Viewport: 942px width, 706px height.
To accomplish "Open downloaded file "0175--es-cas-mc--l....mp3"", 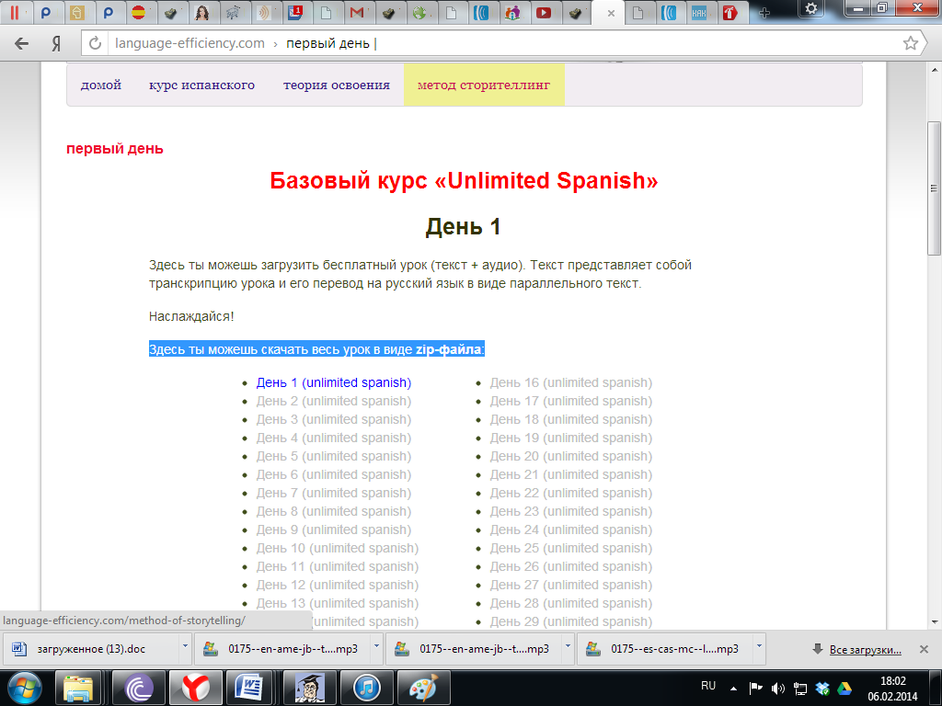I will click(666, 649).
